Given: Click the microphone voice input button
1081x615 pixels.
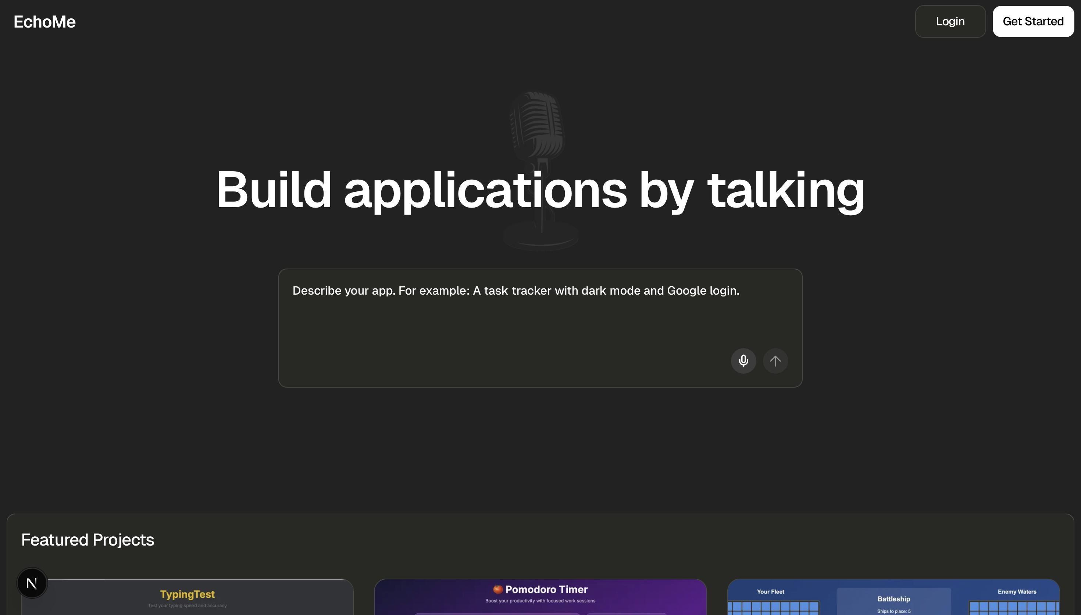Looking at the screenshot, I should tap(743, 361).
